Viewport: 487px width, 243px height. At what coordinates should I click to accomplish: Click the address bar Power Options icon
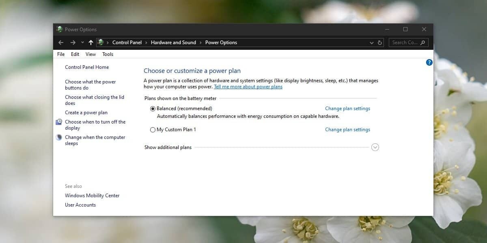[101, 43]
